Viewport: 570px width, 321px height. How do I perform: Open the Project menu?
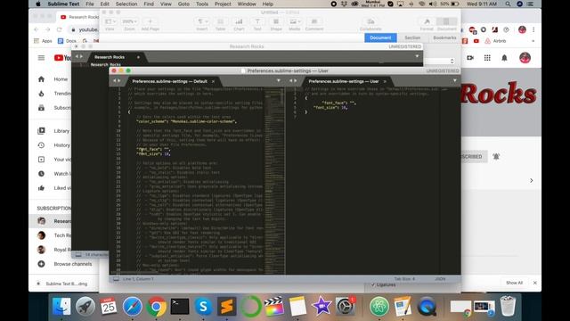[x=223, y=4]
